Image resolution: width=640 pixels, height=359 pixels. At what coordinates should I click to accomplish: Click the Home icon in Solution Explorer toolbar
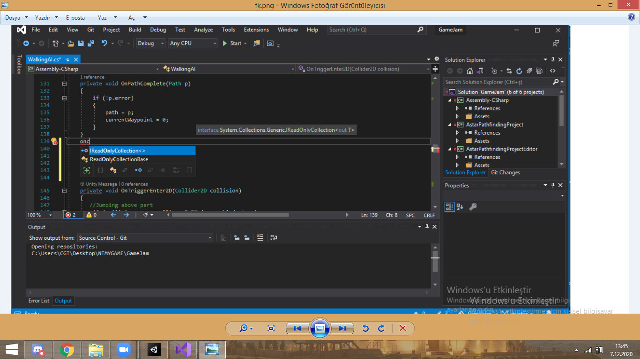click(470, 71)
